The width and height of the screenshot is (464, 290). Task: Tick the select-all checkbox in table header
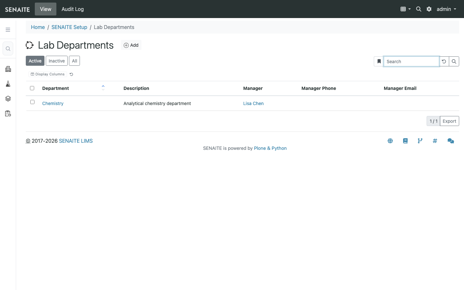pos(32,88)
